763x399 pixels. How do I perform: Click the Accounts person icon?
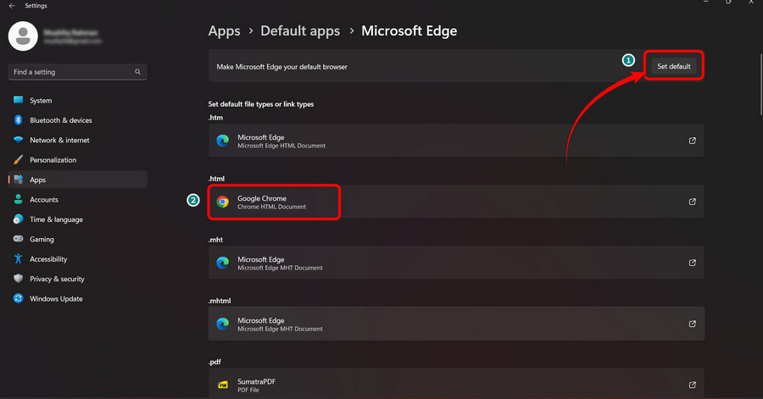[19, 199]
